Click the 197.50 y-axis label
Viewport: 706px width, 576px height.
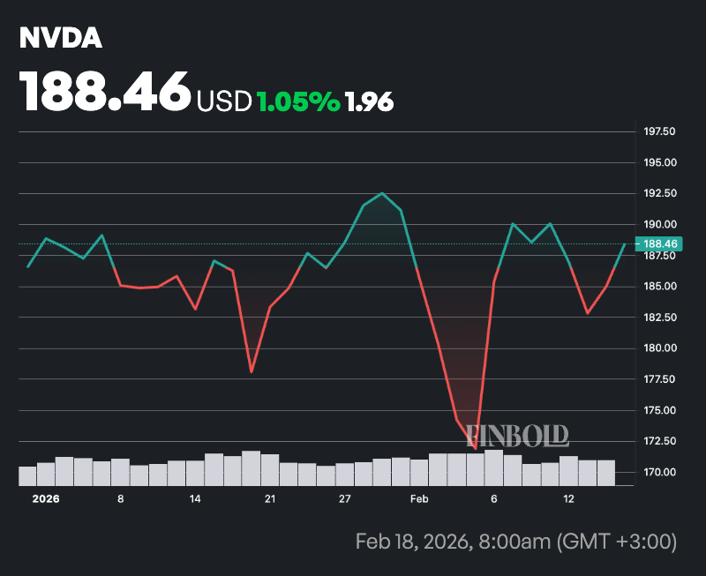coord(659,131)
